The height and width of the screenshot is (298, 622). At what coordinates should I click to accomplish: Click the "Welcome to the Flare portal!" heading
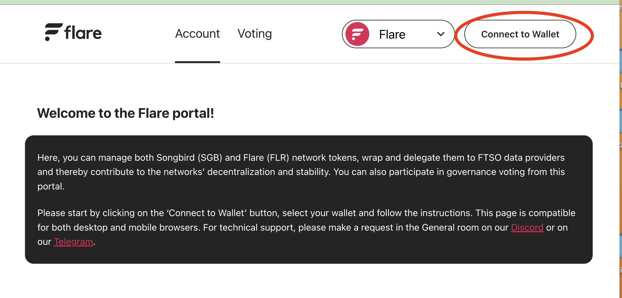[126, 113]
